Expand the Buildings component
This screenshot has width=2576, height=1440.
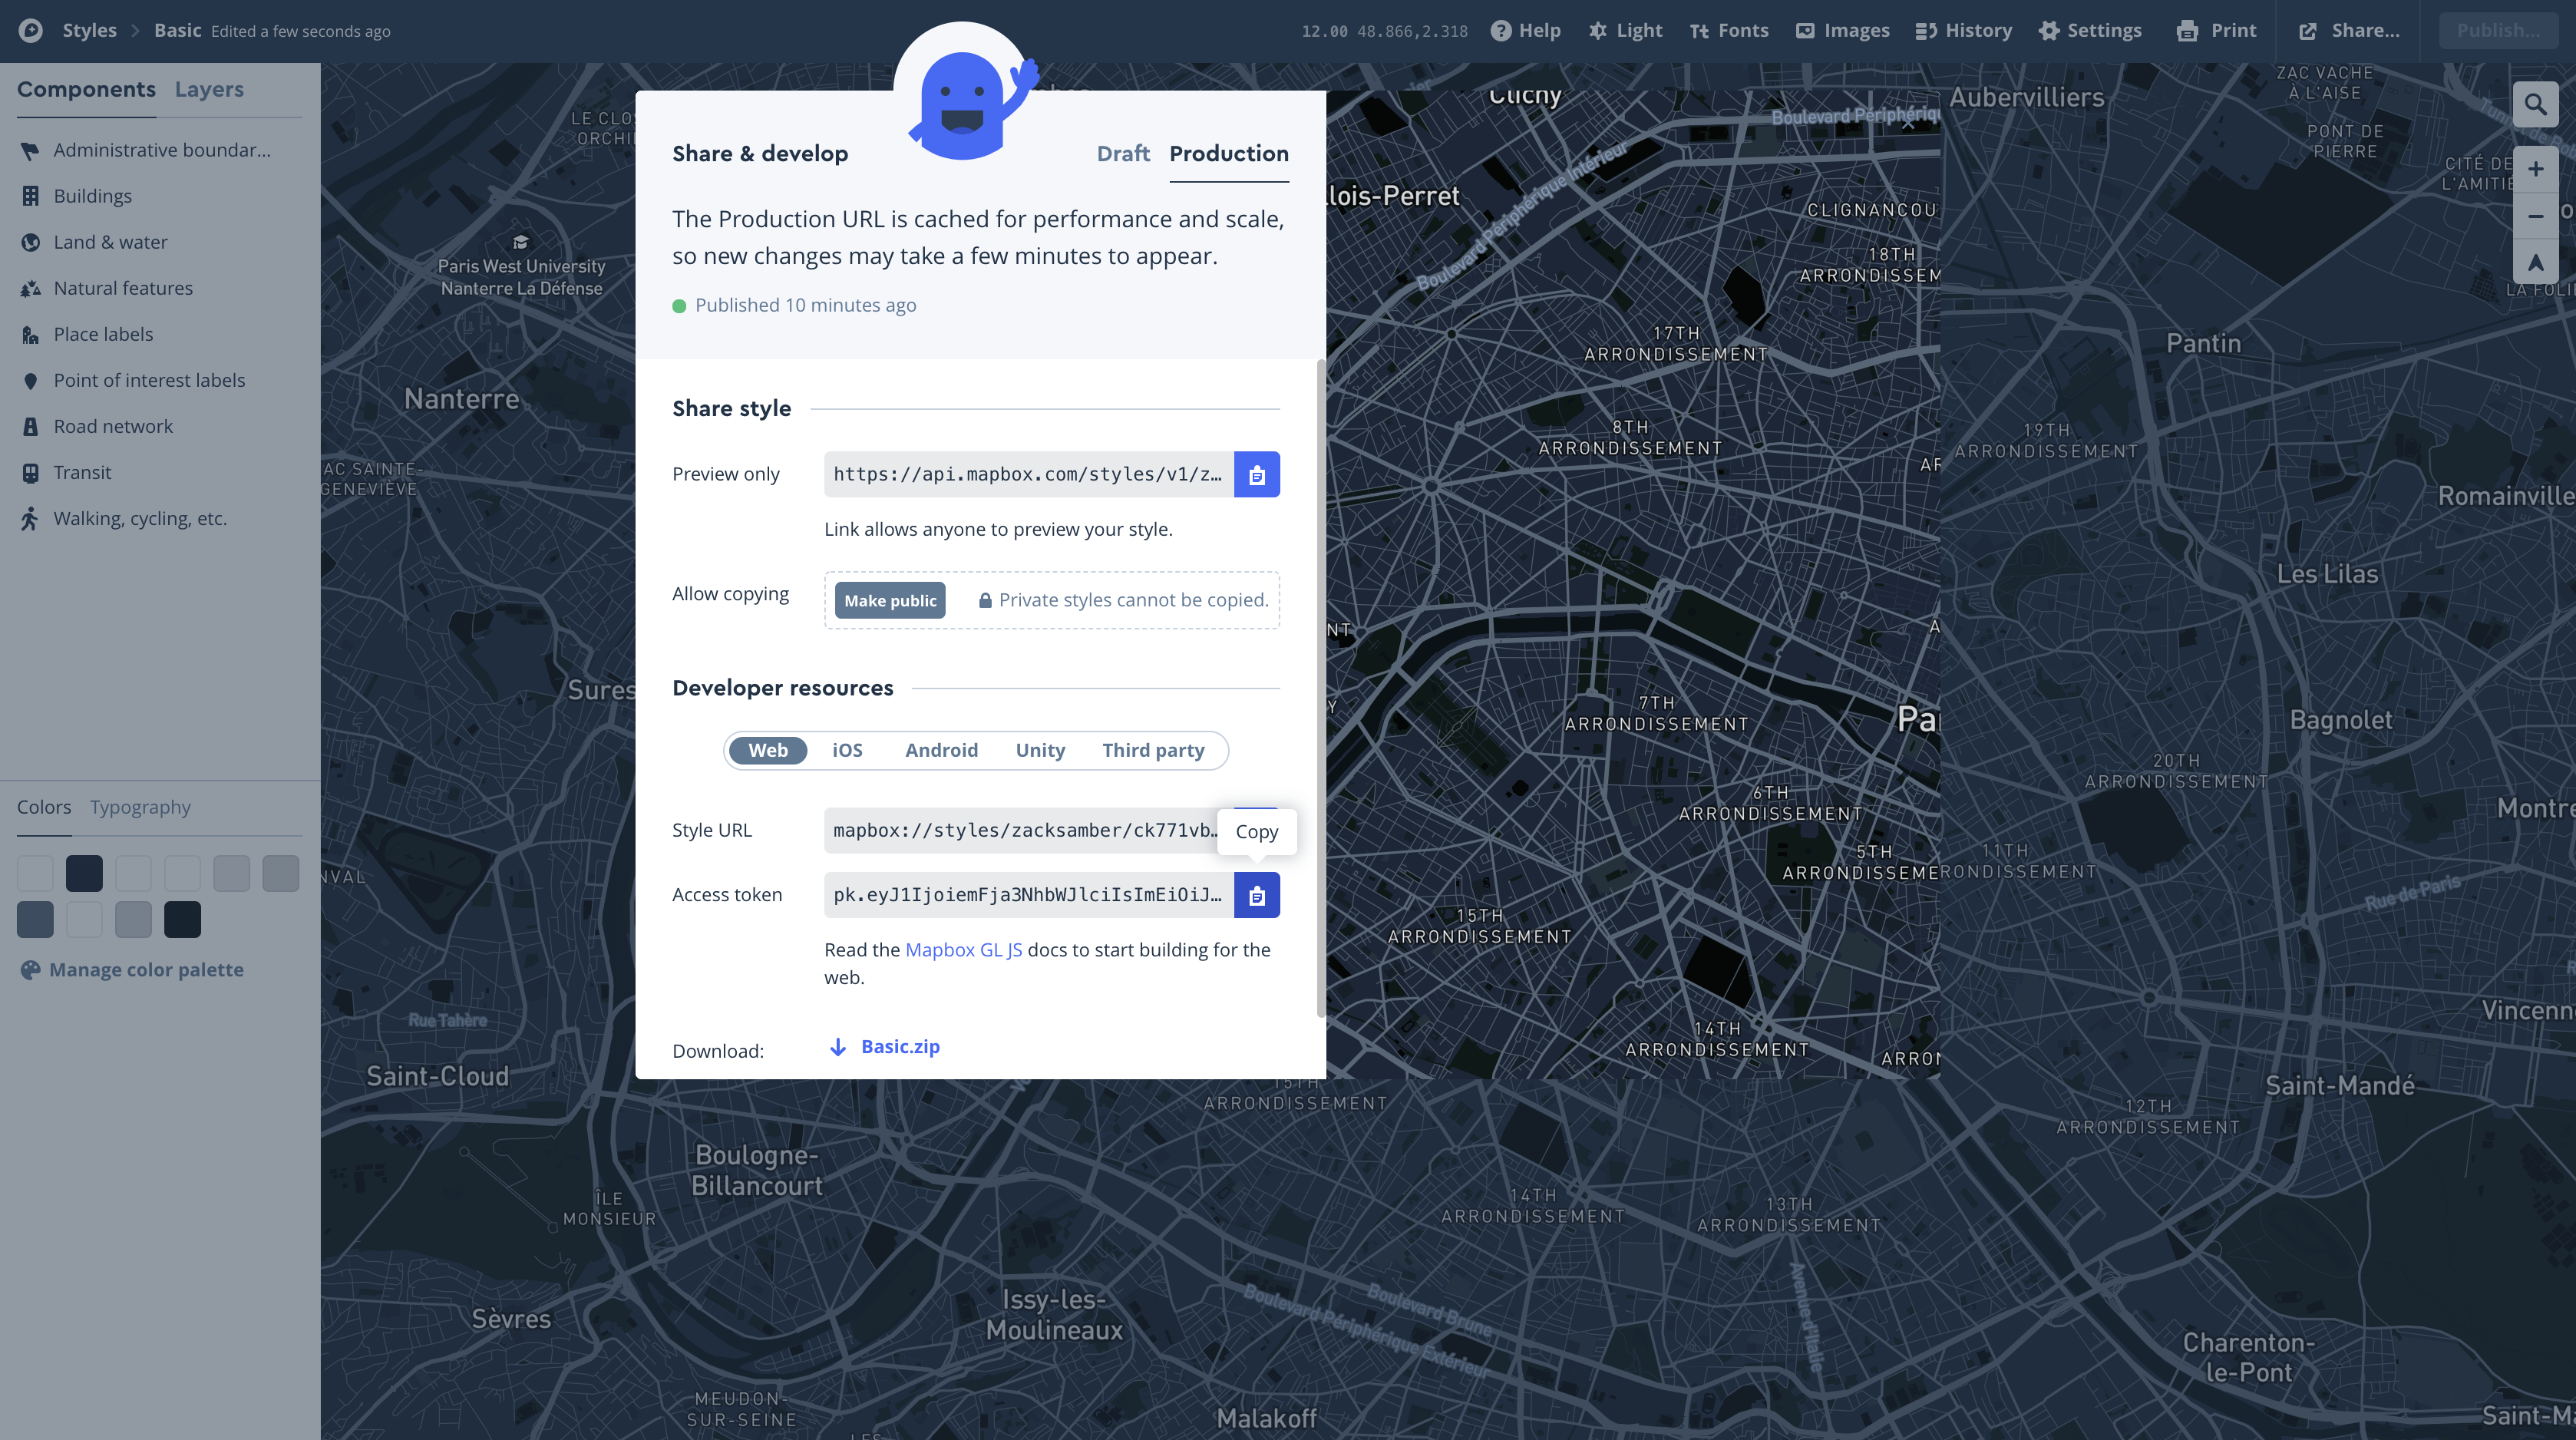pyautogui.click(x=92, y=196)
